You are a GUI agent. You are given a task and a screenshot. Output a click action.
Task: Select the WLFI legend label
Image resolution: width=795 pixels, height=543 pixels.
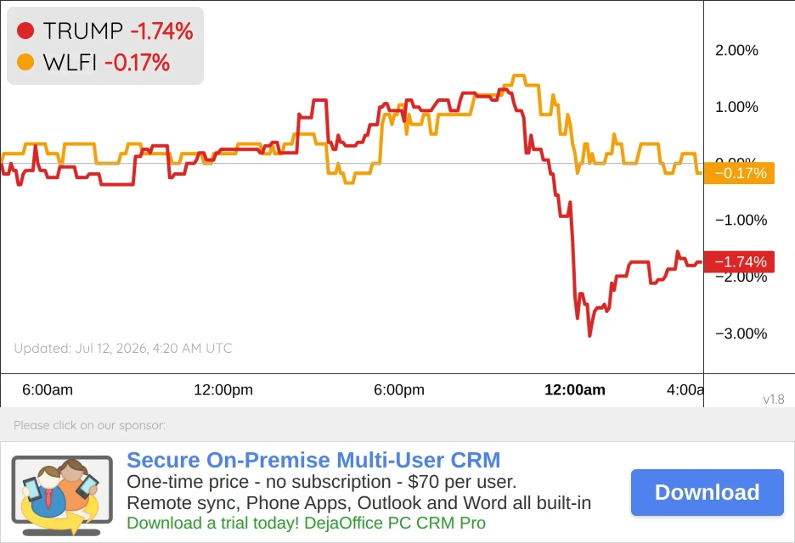pos(70,63)
